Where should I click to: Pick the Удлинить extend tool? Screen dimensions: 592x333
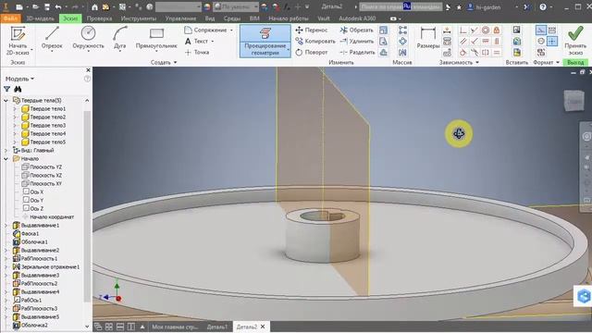click(356, 41)
